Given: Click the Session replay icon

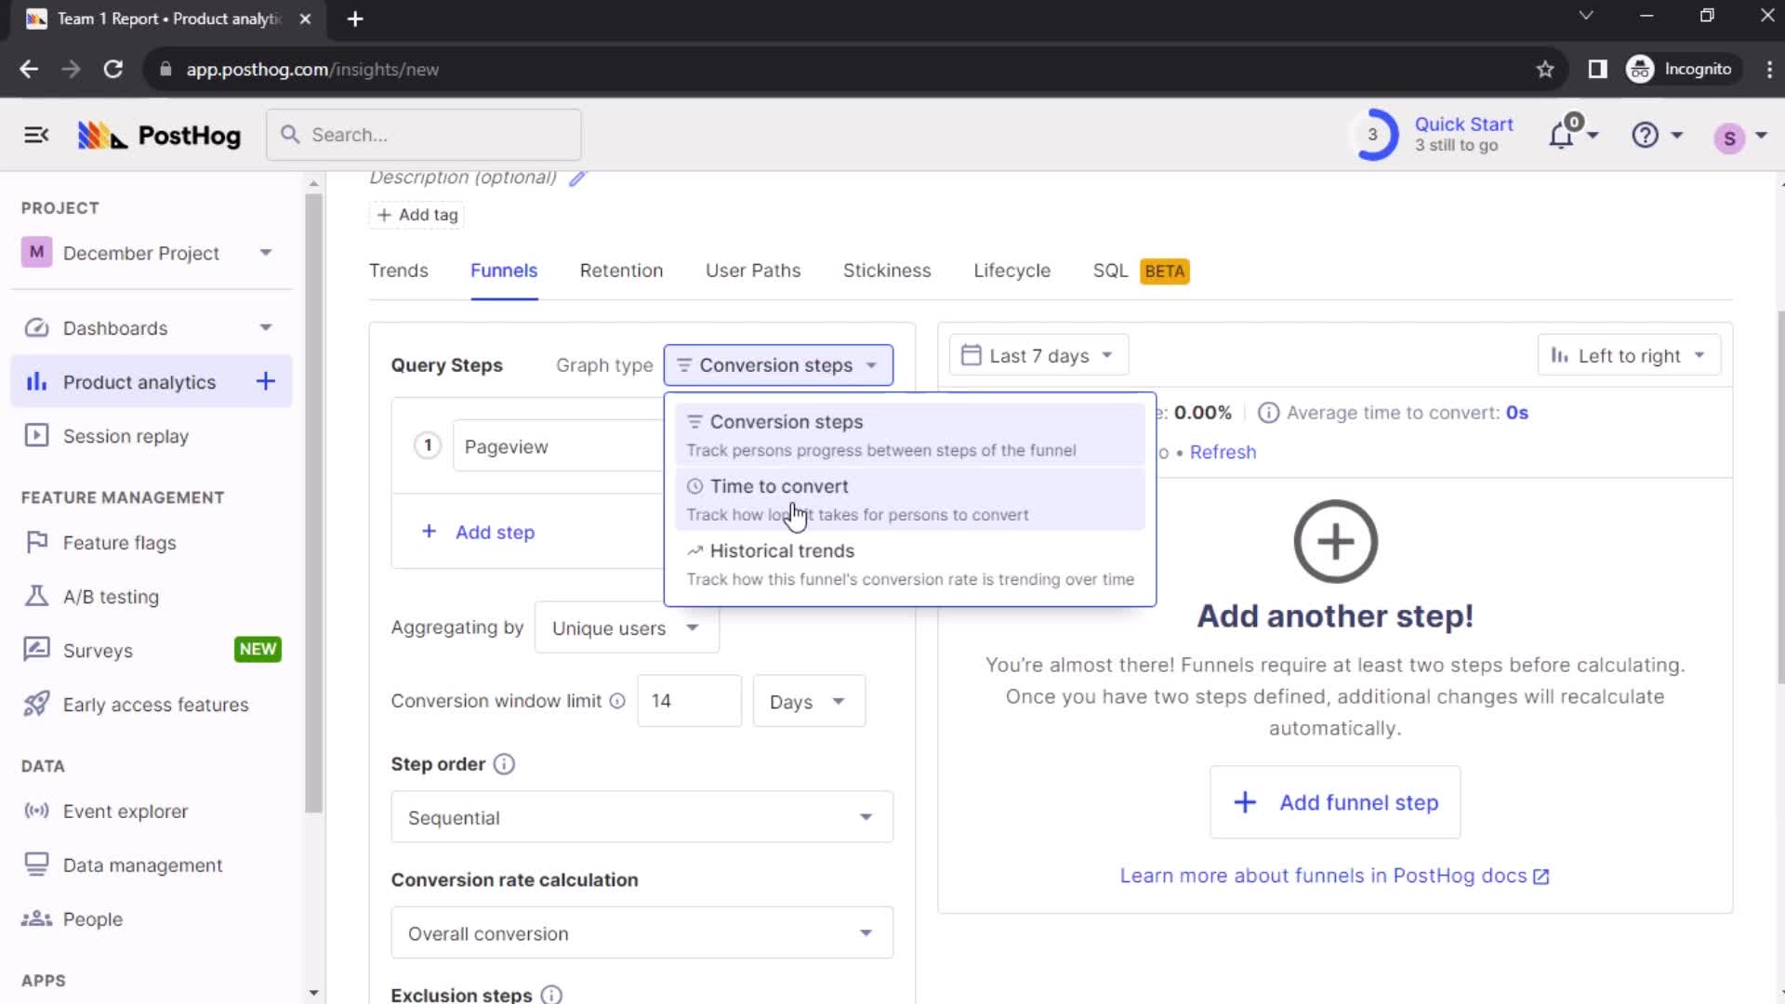Looking at the screenshot, I should coord(35,435).
